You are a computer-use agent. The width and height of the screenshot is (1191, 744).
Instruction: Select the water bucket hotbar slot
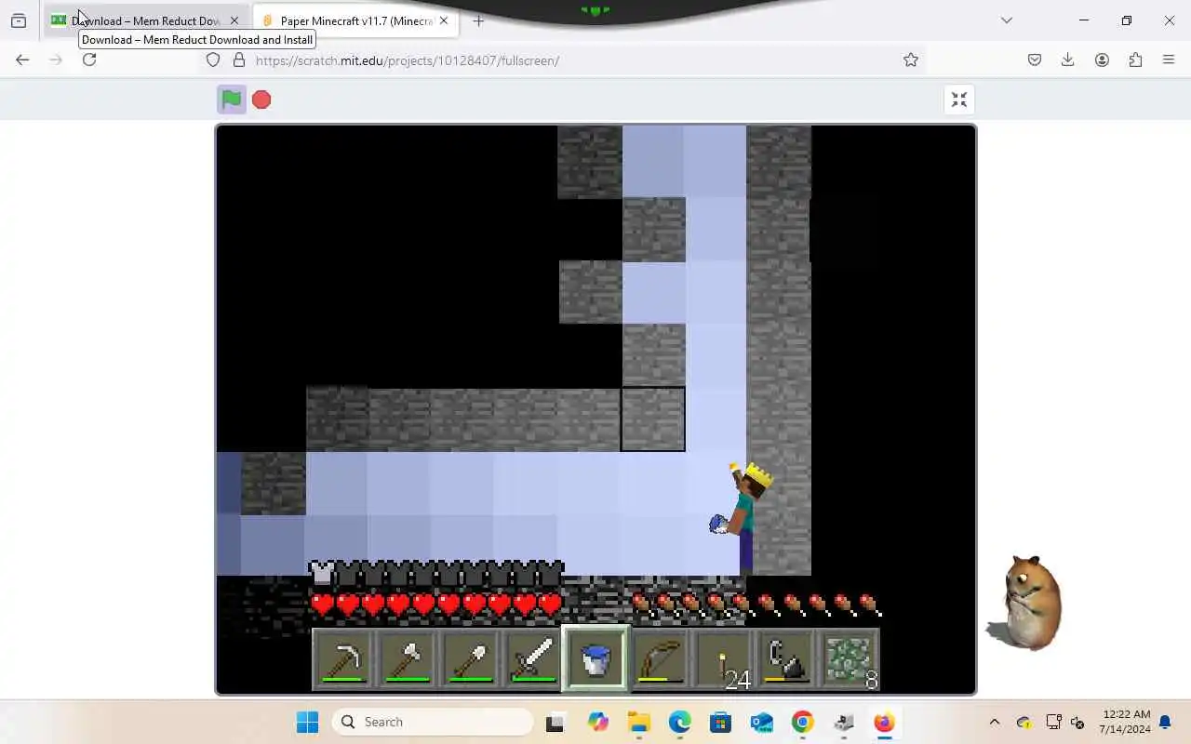596,659
